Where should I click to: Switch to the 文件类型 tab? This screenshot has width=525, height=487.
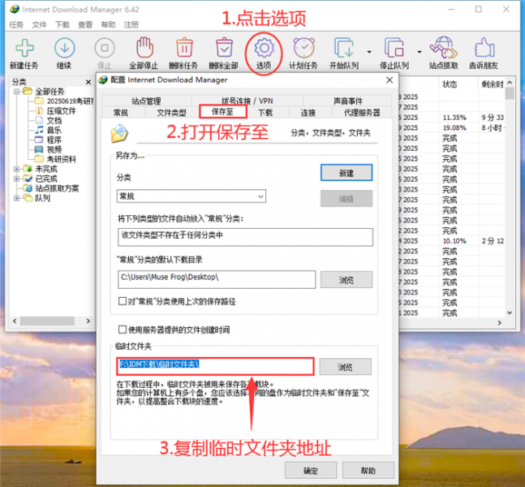171,113
